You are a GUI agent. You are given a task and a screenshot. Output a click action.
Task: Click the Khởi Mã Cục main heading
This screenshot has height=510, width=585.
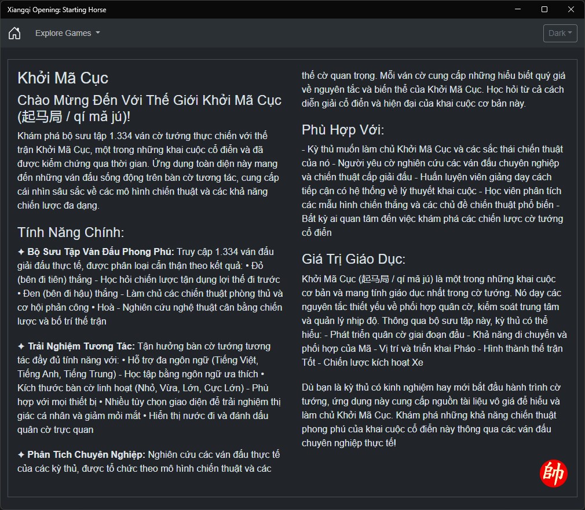(63, 78)
